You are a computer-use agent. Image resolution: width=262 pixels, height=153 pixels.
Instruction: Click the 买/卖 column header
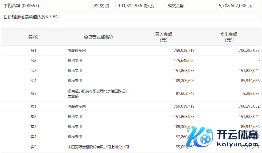(33, 37)
